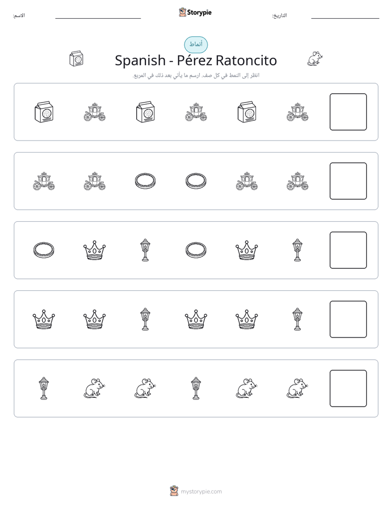Image resolution: width=392 pixels, height=507 pixels.
Task: Click the أنماط category badge
Action: point(196,44)
